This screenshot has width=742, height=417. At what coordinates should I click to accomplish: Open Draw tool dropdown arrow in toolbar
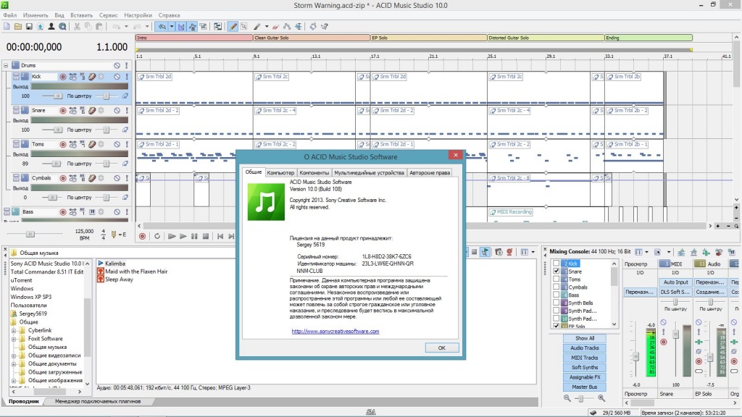click(267, 27)
